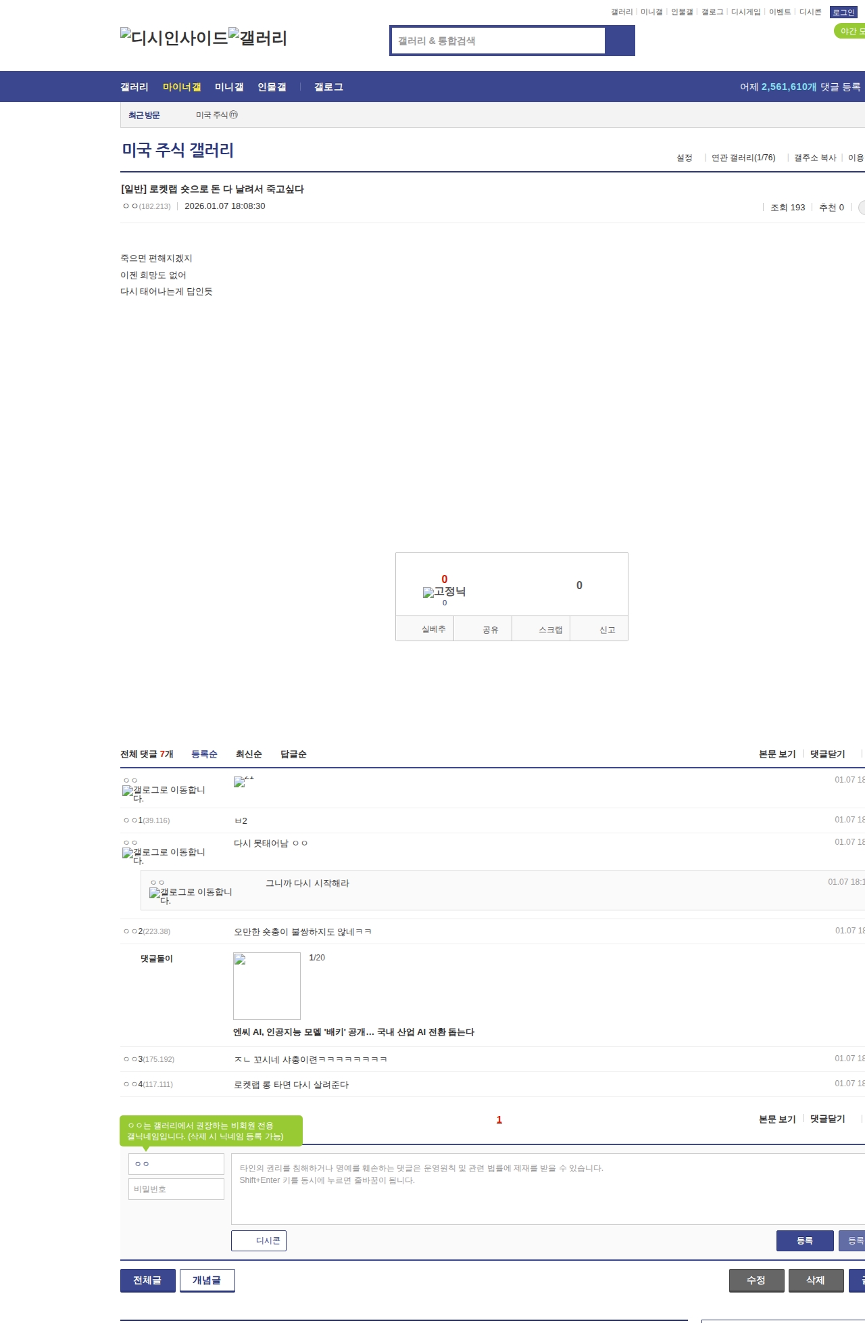Sort comments by 최신순

[249, 754]
